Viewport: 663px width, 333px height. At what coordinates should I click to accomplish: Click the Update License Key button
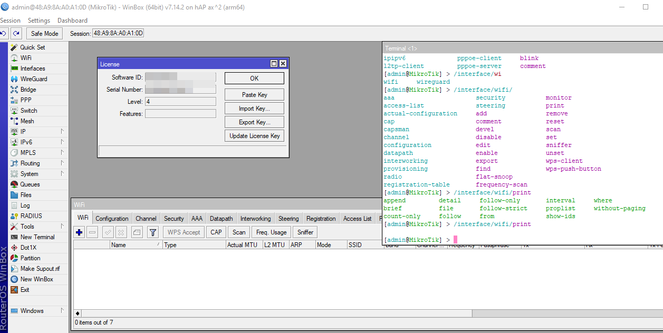pyautogui.click(x=254, y=136)
